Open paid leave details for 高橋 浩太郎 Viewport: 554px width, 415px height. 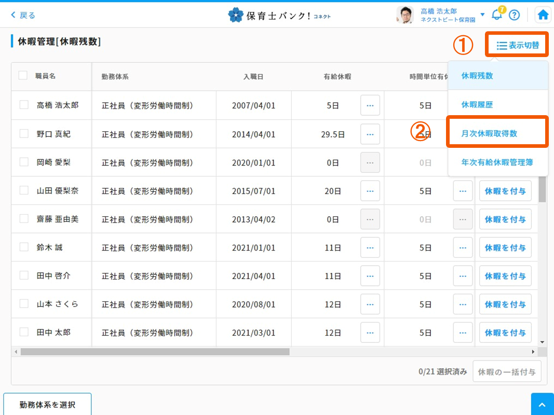click(x=370, y=105)
